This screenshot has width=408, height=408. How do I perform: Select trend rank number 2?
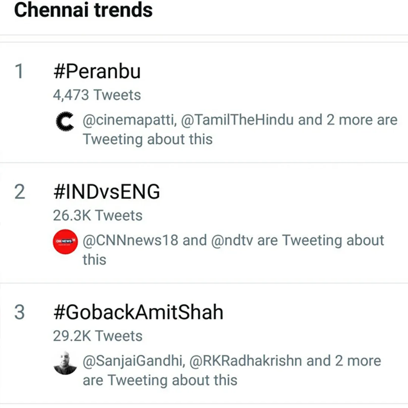tap(20, 192)
